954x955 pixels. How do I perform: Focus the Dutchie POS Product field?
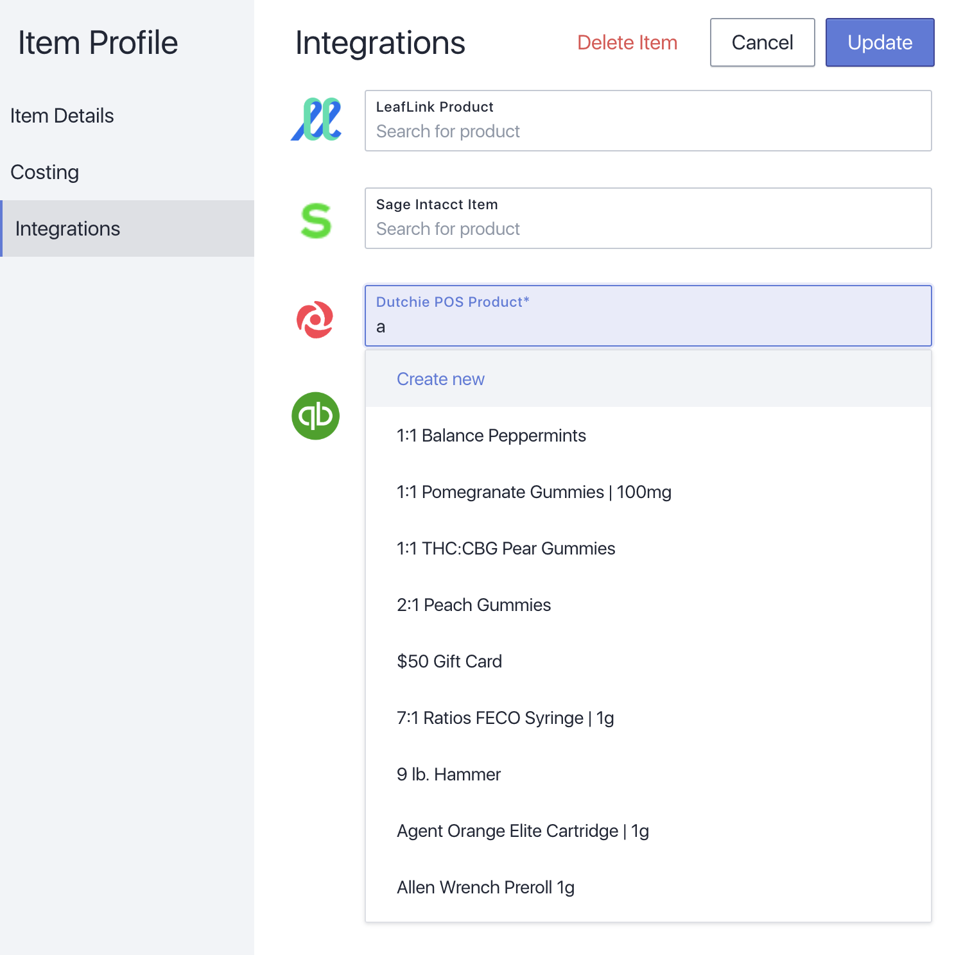[x=648, y=316]
